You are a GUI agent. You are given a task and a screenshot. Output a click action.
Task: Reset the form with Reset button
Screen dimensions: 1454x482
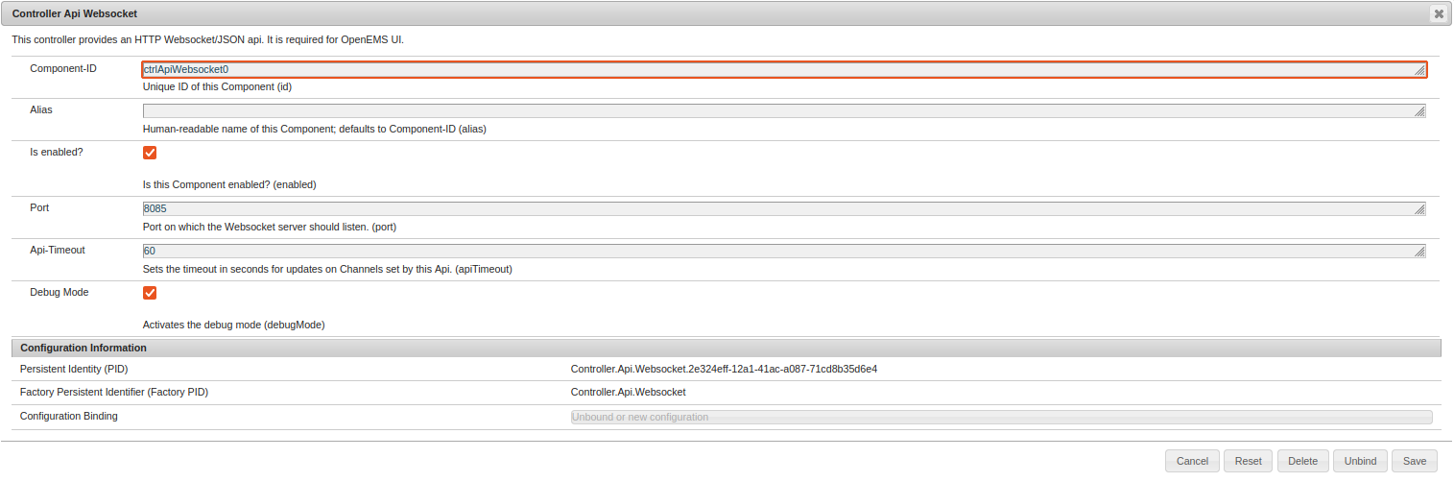point(1248,461)
